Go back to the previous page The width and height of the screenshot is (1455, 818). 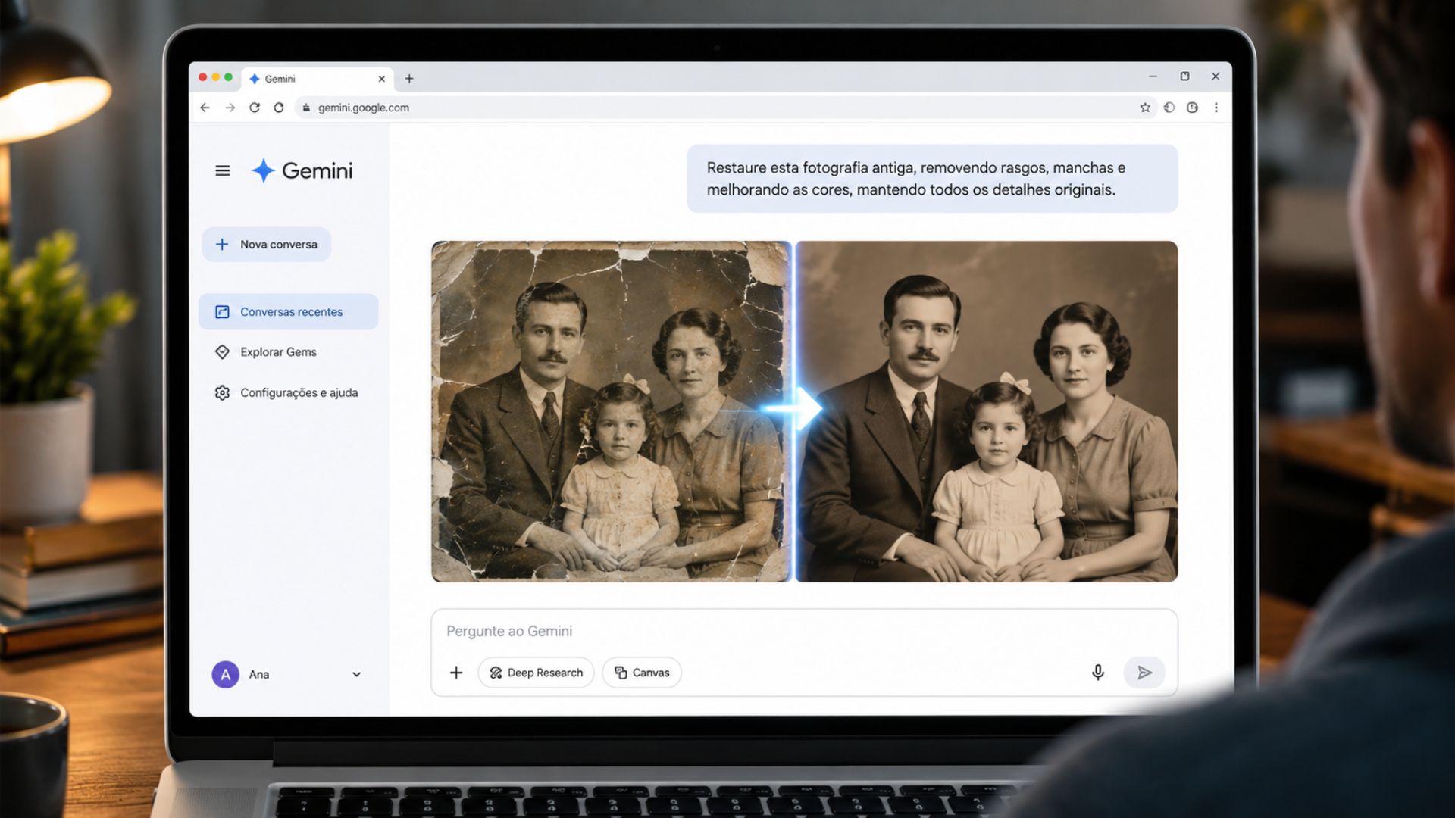205,108
